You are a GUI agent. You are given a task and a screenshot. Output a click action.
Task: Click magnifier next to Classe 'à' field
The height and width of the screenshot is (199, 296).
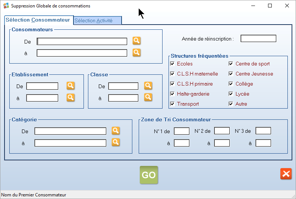(148, 97)
